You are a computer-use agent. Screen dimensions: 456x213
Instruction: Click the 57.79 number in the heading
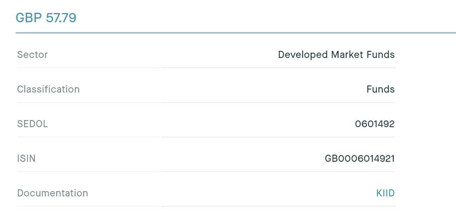61,18
